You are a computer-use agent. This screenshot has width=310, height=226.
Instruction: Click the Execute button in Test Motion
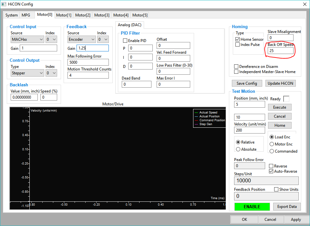[x=279, y=107]
